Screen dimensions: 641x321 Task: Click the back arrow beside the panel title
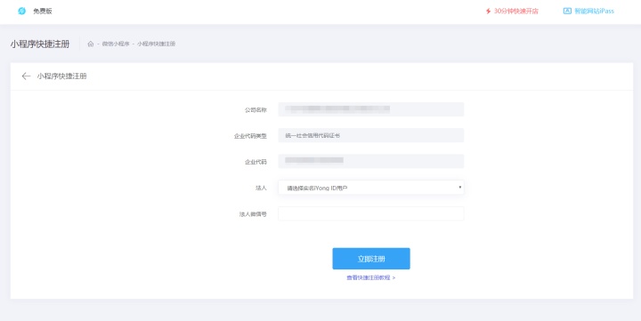point(26,76)
